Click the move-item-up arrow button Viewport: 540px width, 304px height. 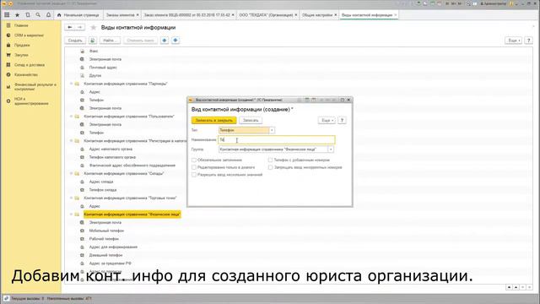coord(165,41)
